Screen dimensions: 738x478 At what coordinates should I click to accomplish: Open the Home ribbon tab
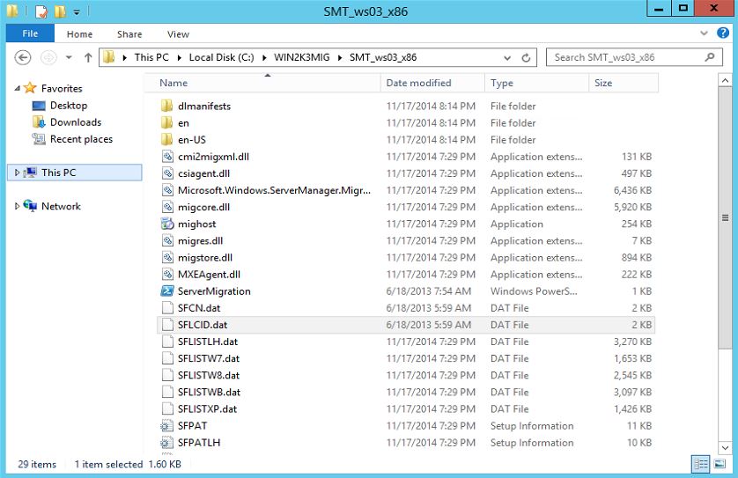point(79,33)
